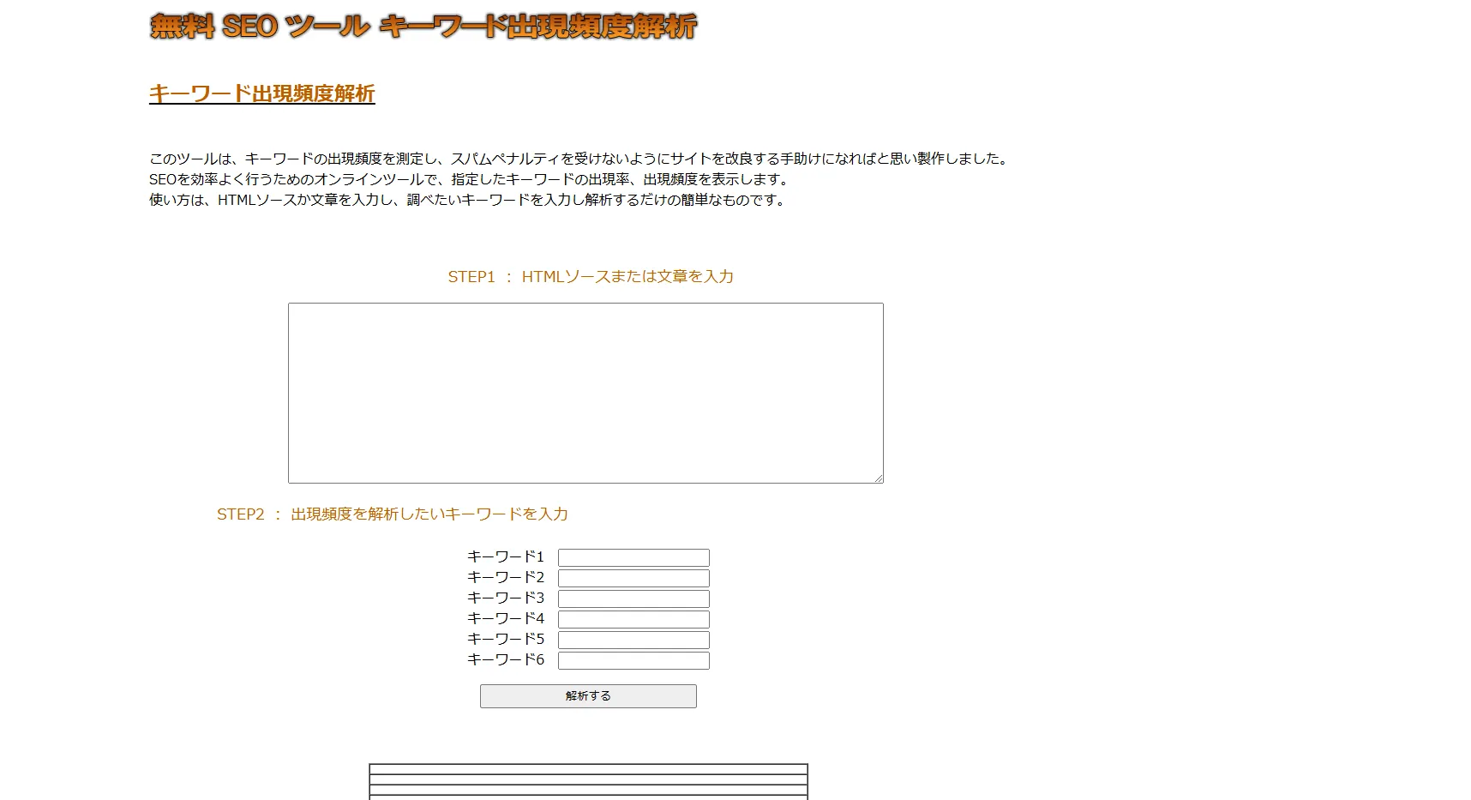Click the キーワード3 label
1471x800 pixels.
point(506,598)
